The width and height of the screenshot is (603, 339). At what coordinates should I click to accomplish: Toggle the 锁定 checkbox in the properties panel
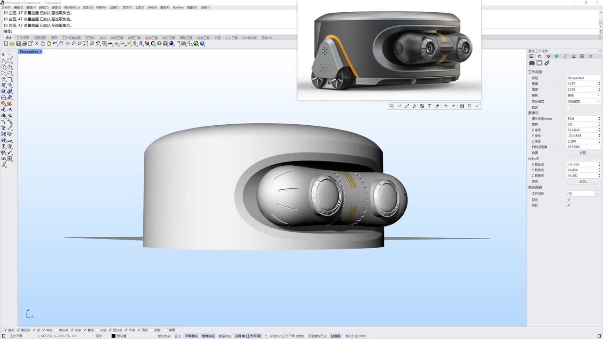(569, 107)
